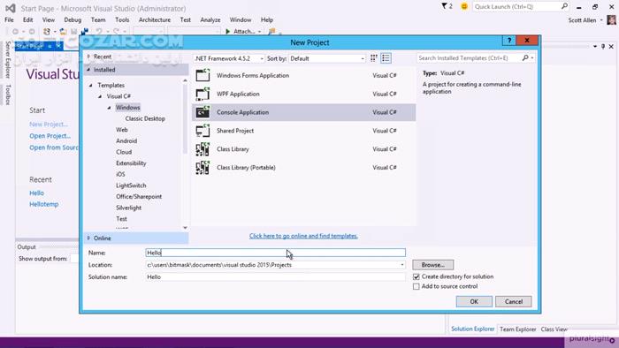Collapse the Installed section
Screen dimensions: 619x348
[88, 70]
